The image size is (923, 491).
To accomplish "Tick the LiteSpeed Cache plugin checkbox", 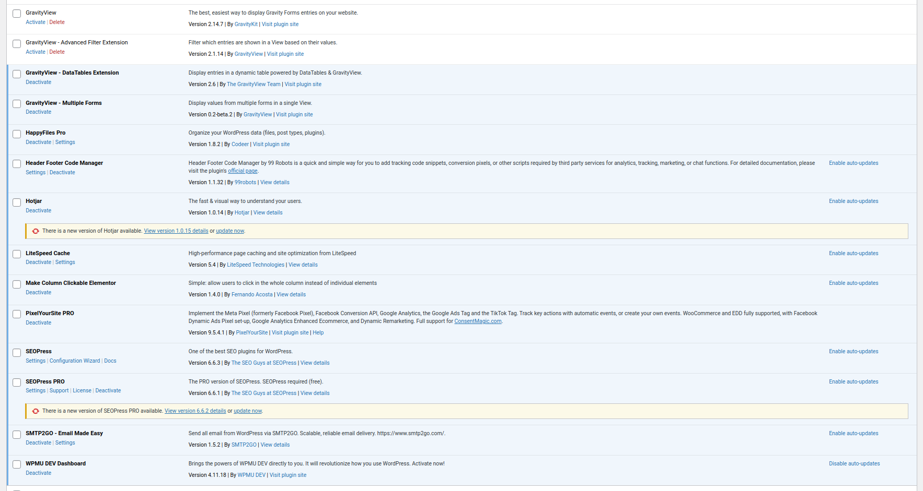I will tap(17, 254).
